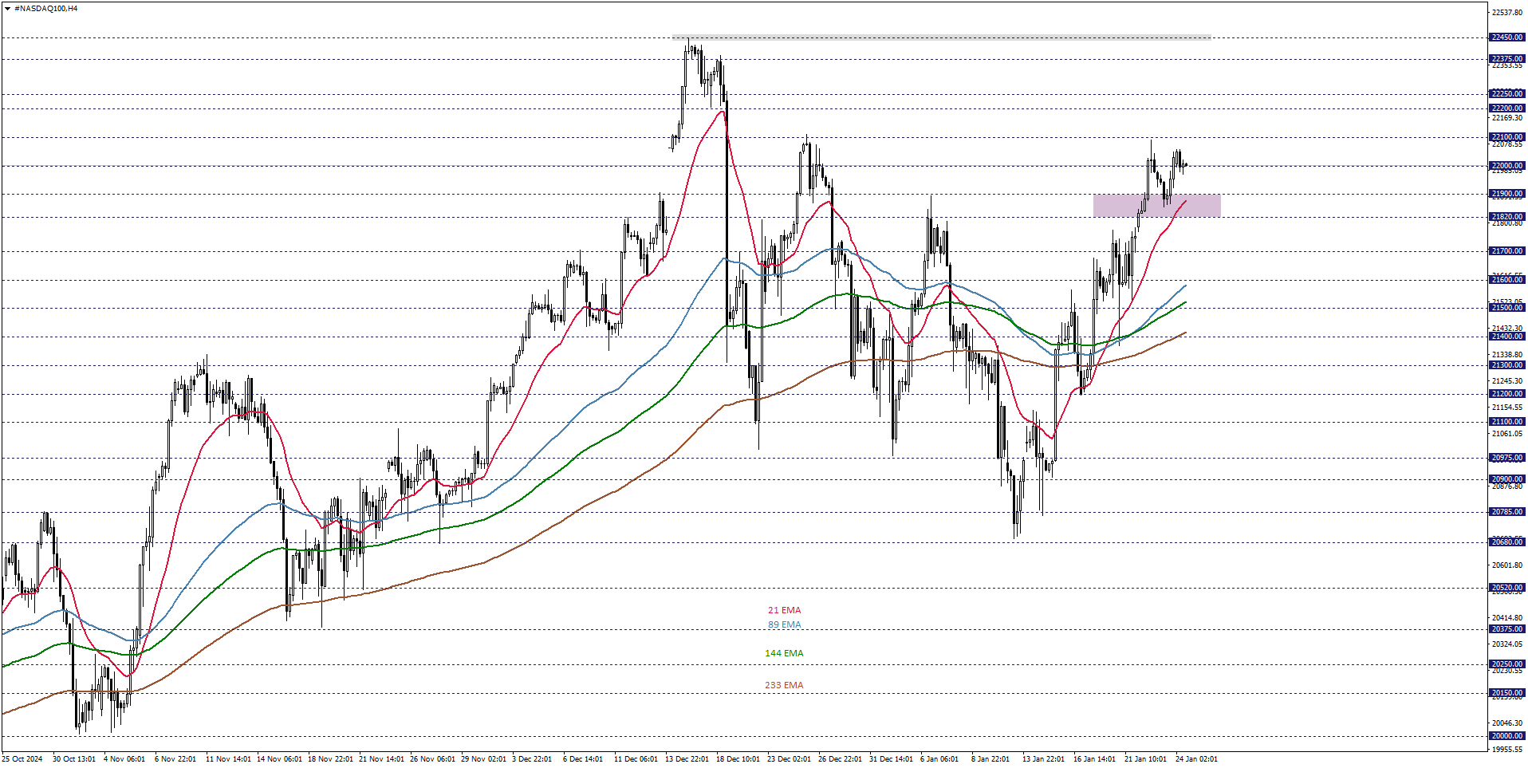Click the 29 Nov 02:01 time label

click(483, 759)
